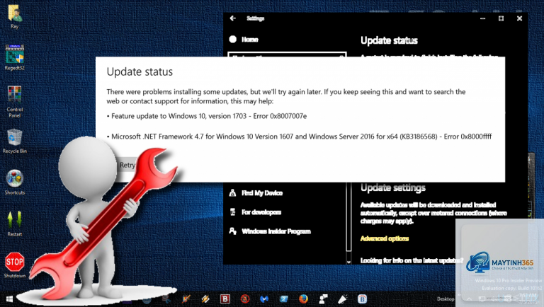
Task: Click the person-with-speech-bubble taskbar icon
Action: (323, 299)
